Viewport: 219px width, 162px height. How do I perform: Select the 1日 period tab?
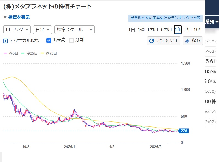[x=132, y=30]
